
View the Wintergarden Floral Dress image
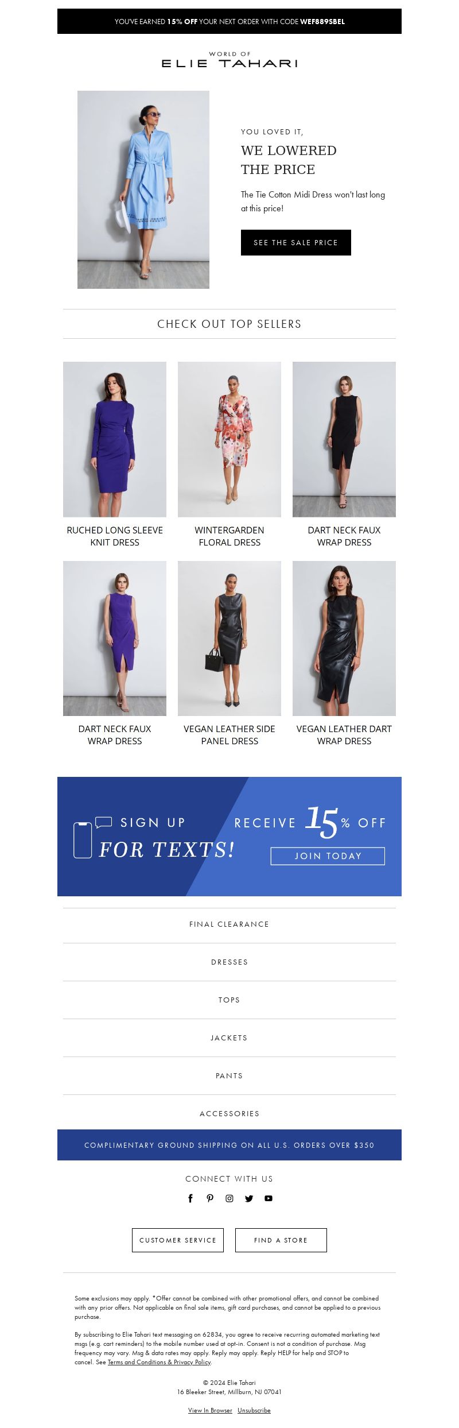(229, 439)
